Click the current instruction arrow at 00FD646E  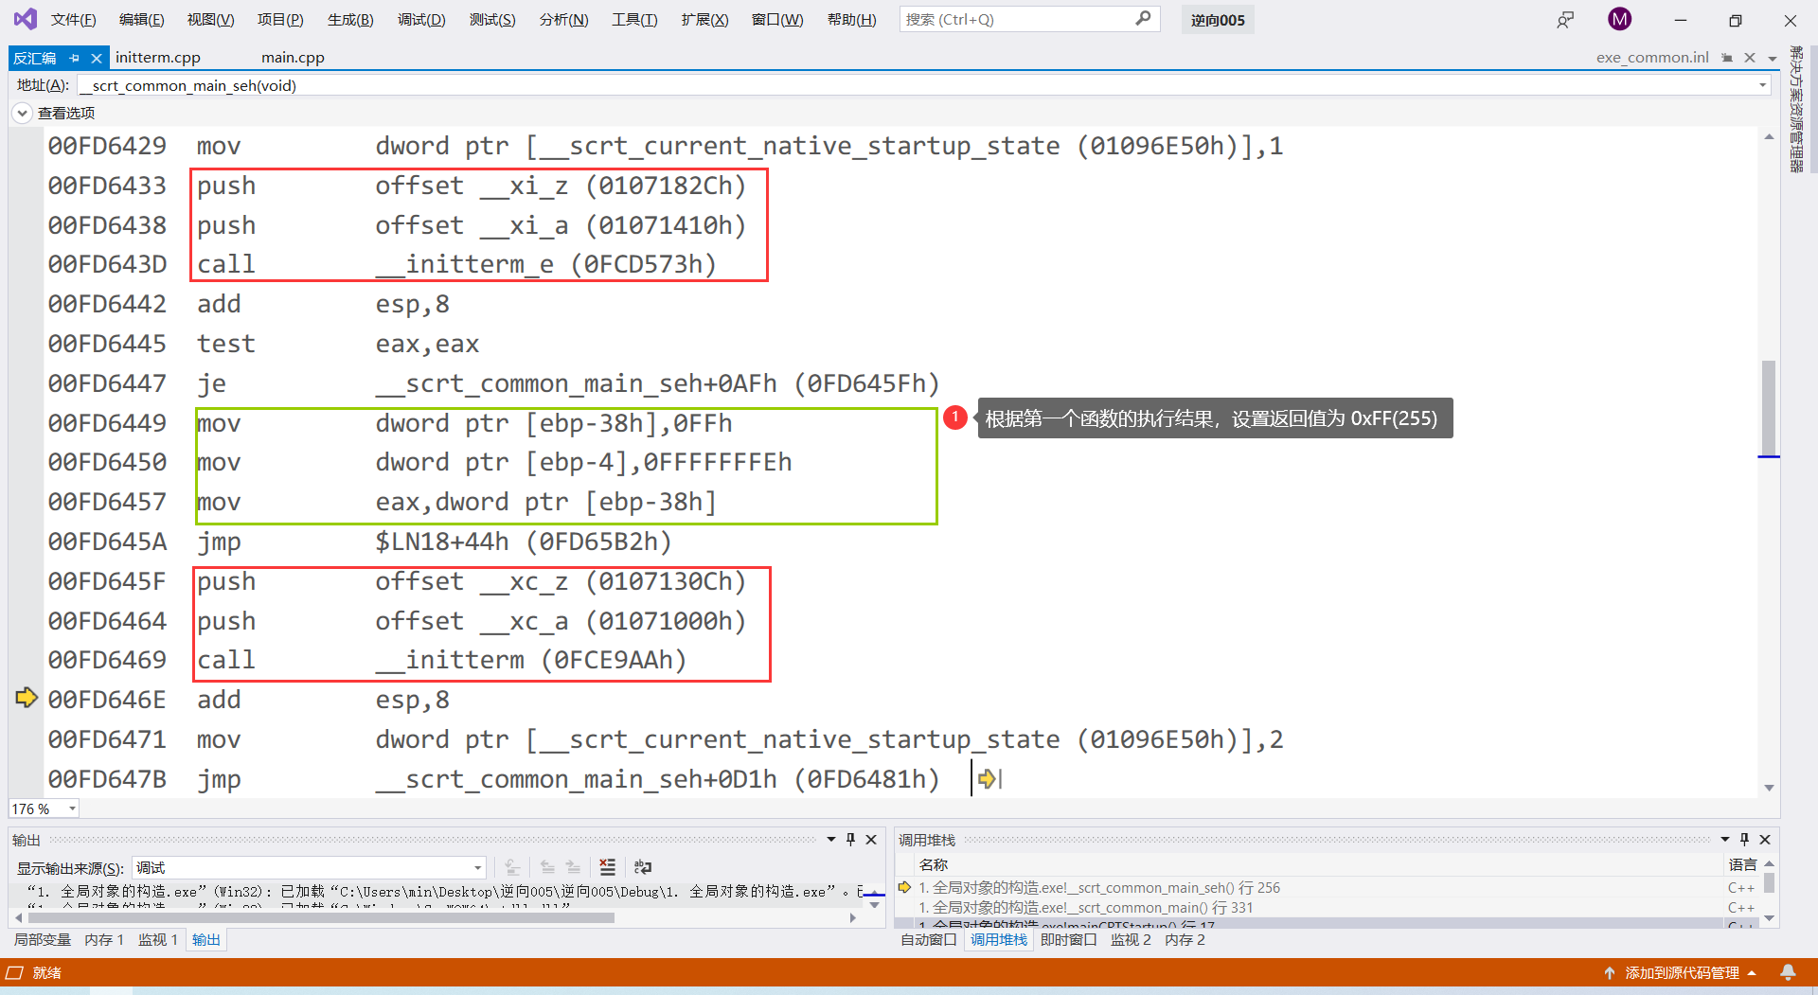pos(27,698)
